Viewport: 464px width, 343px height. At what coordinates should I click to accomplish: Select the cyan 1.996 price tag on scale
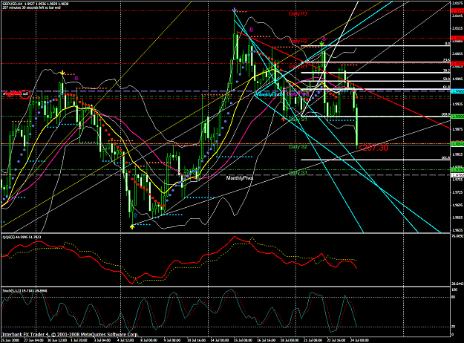[457, 91]
